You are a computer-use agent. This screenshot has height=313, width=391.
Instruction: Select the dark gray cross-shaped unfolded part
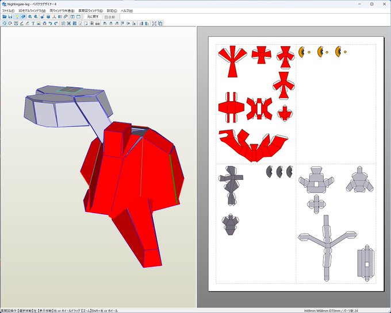coord(231,186)
